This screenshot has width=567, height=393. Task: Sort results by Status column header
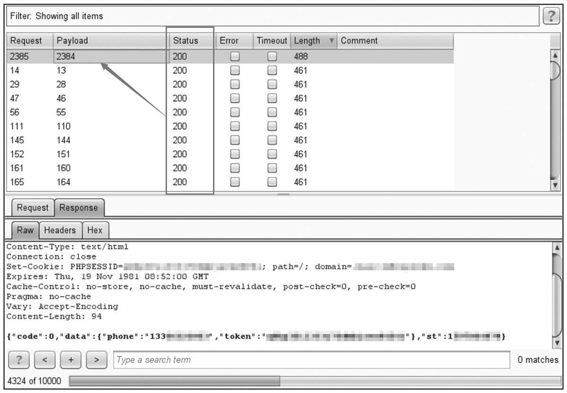186,41
